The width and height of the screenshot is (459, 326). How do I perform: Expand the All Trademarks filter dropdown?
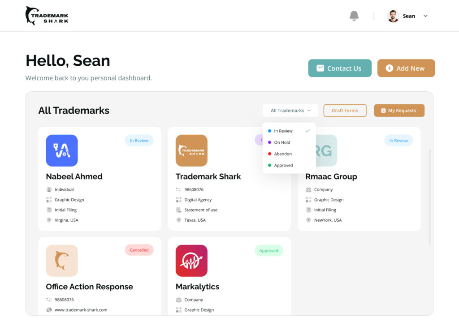[x=290, y=111]
